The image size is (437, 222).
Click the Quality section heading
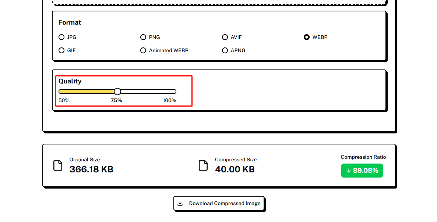(70, 81)
